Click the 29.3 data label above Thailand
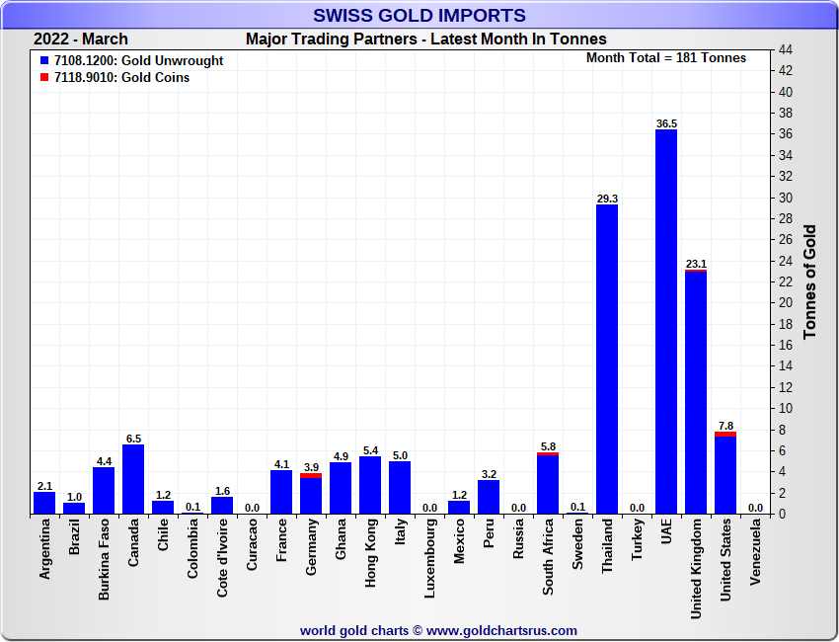Viewport: 839px width, 642px height. [x=607, y=199]
